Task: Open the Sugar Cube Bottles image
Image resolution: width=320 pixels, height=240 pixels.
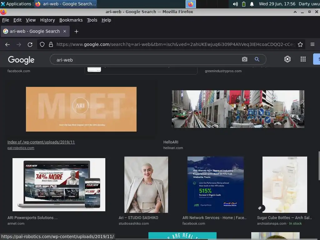Action: click(285, 185)
